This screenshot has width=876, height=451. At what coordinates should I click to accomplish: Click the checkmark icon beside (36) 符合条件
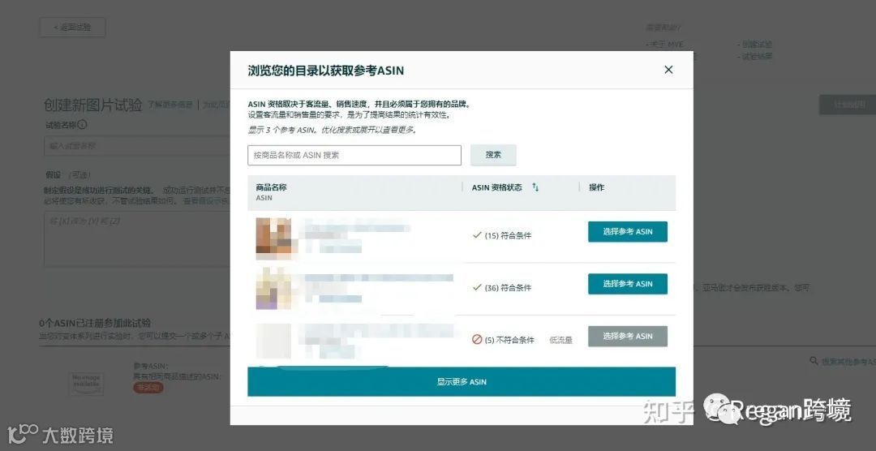click(477, 287)
